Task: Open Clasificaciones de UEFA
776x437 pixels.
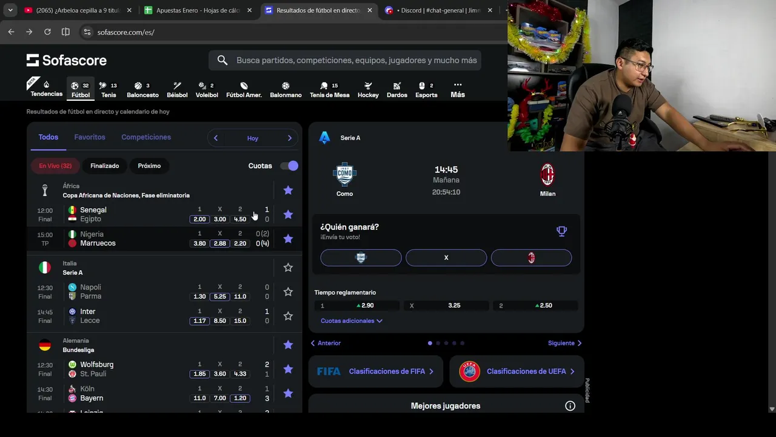Action: pyautogui.click(x=517, y=371)
